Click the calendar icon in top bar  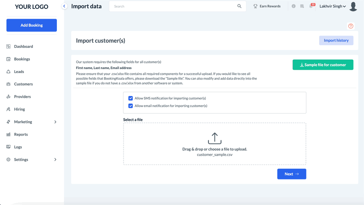click(302, 6)
